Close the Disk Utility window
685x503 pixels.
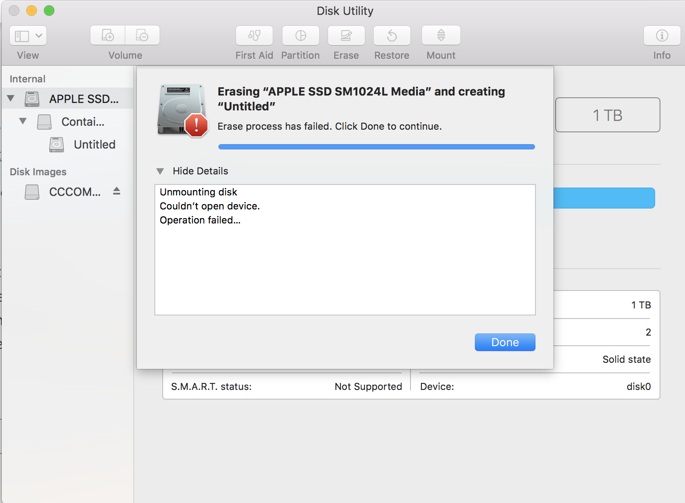[x=14, y=11]
